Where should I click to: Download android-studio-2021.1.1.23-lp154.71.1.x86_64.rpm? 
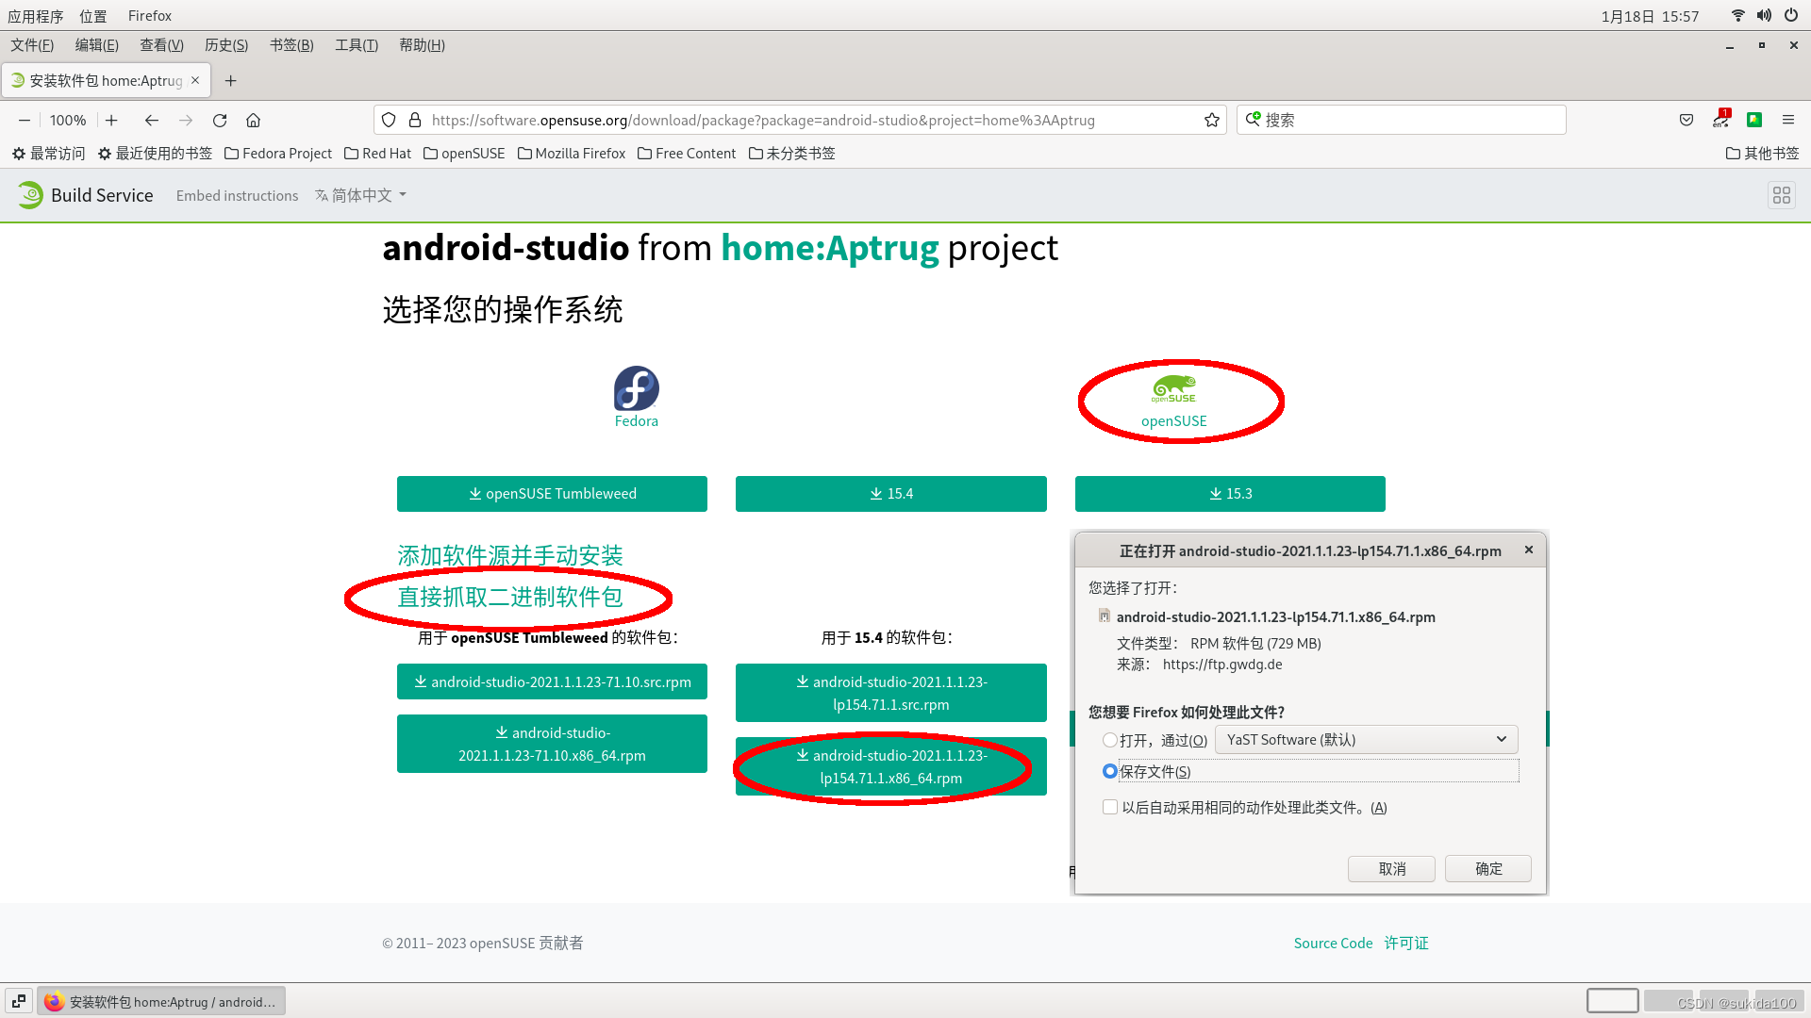point(891,766)
